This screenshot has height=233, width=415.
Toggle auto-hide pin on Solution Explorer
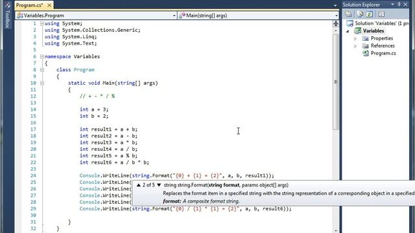click(399, 5)
